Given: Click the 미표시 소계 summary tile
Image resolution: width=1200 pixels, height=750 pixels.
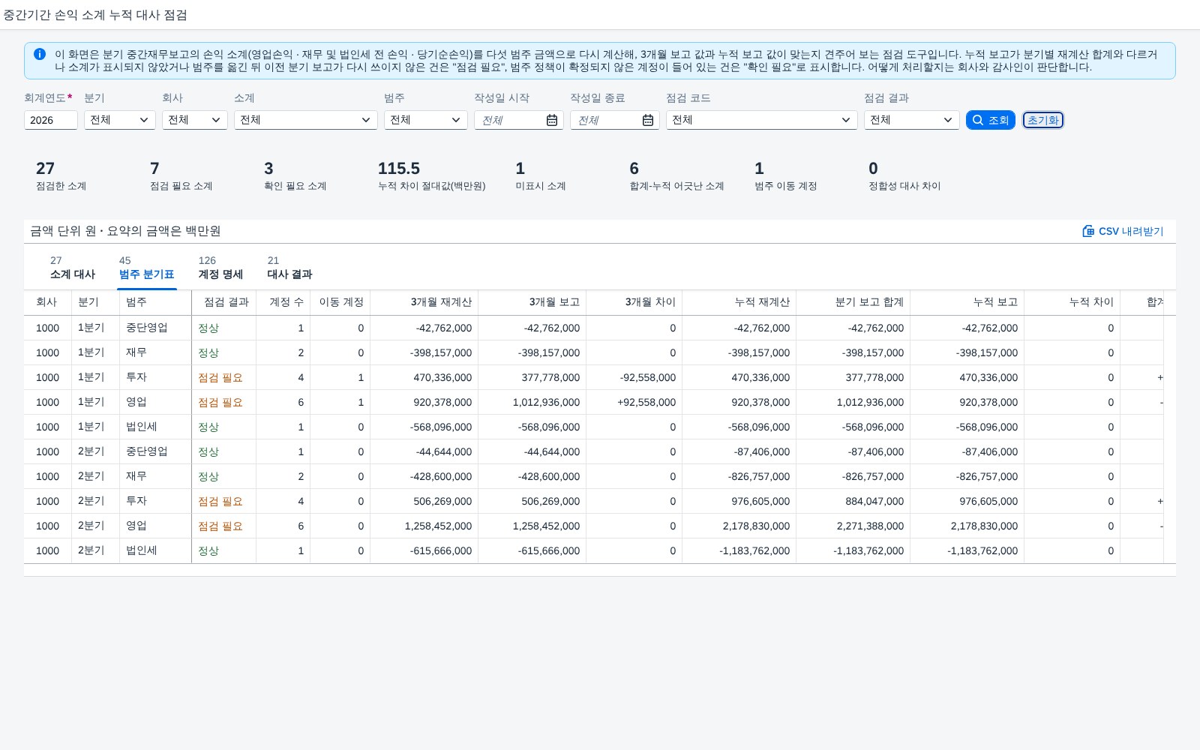Looking at the screenshot, I should click(541, 176).
